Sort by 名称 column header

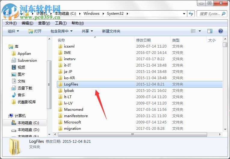point(61,40)
